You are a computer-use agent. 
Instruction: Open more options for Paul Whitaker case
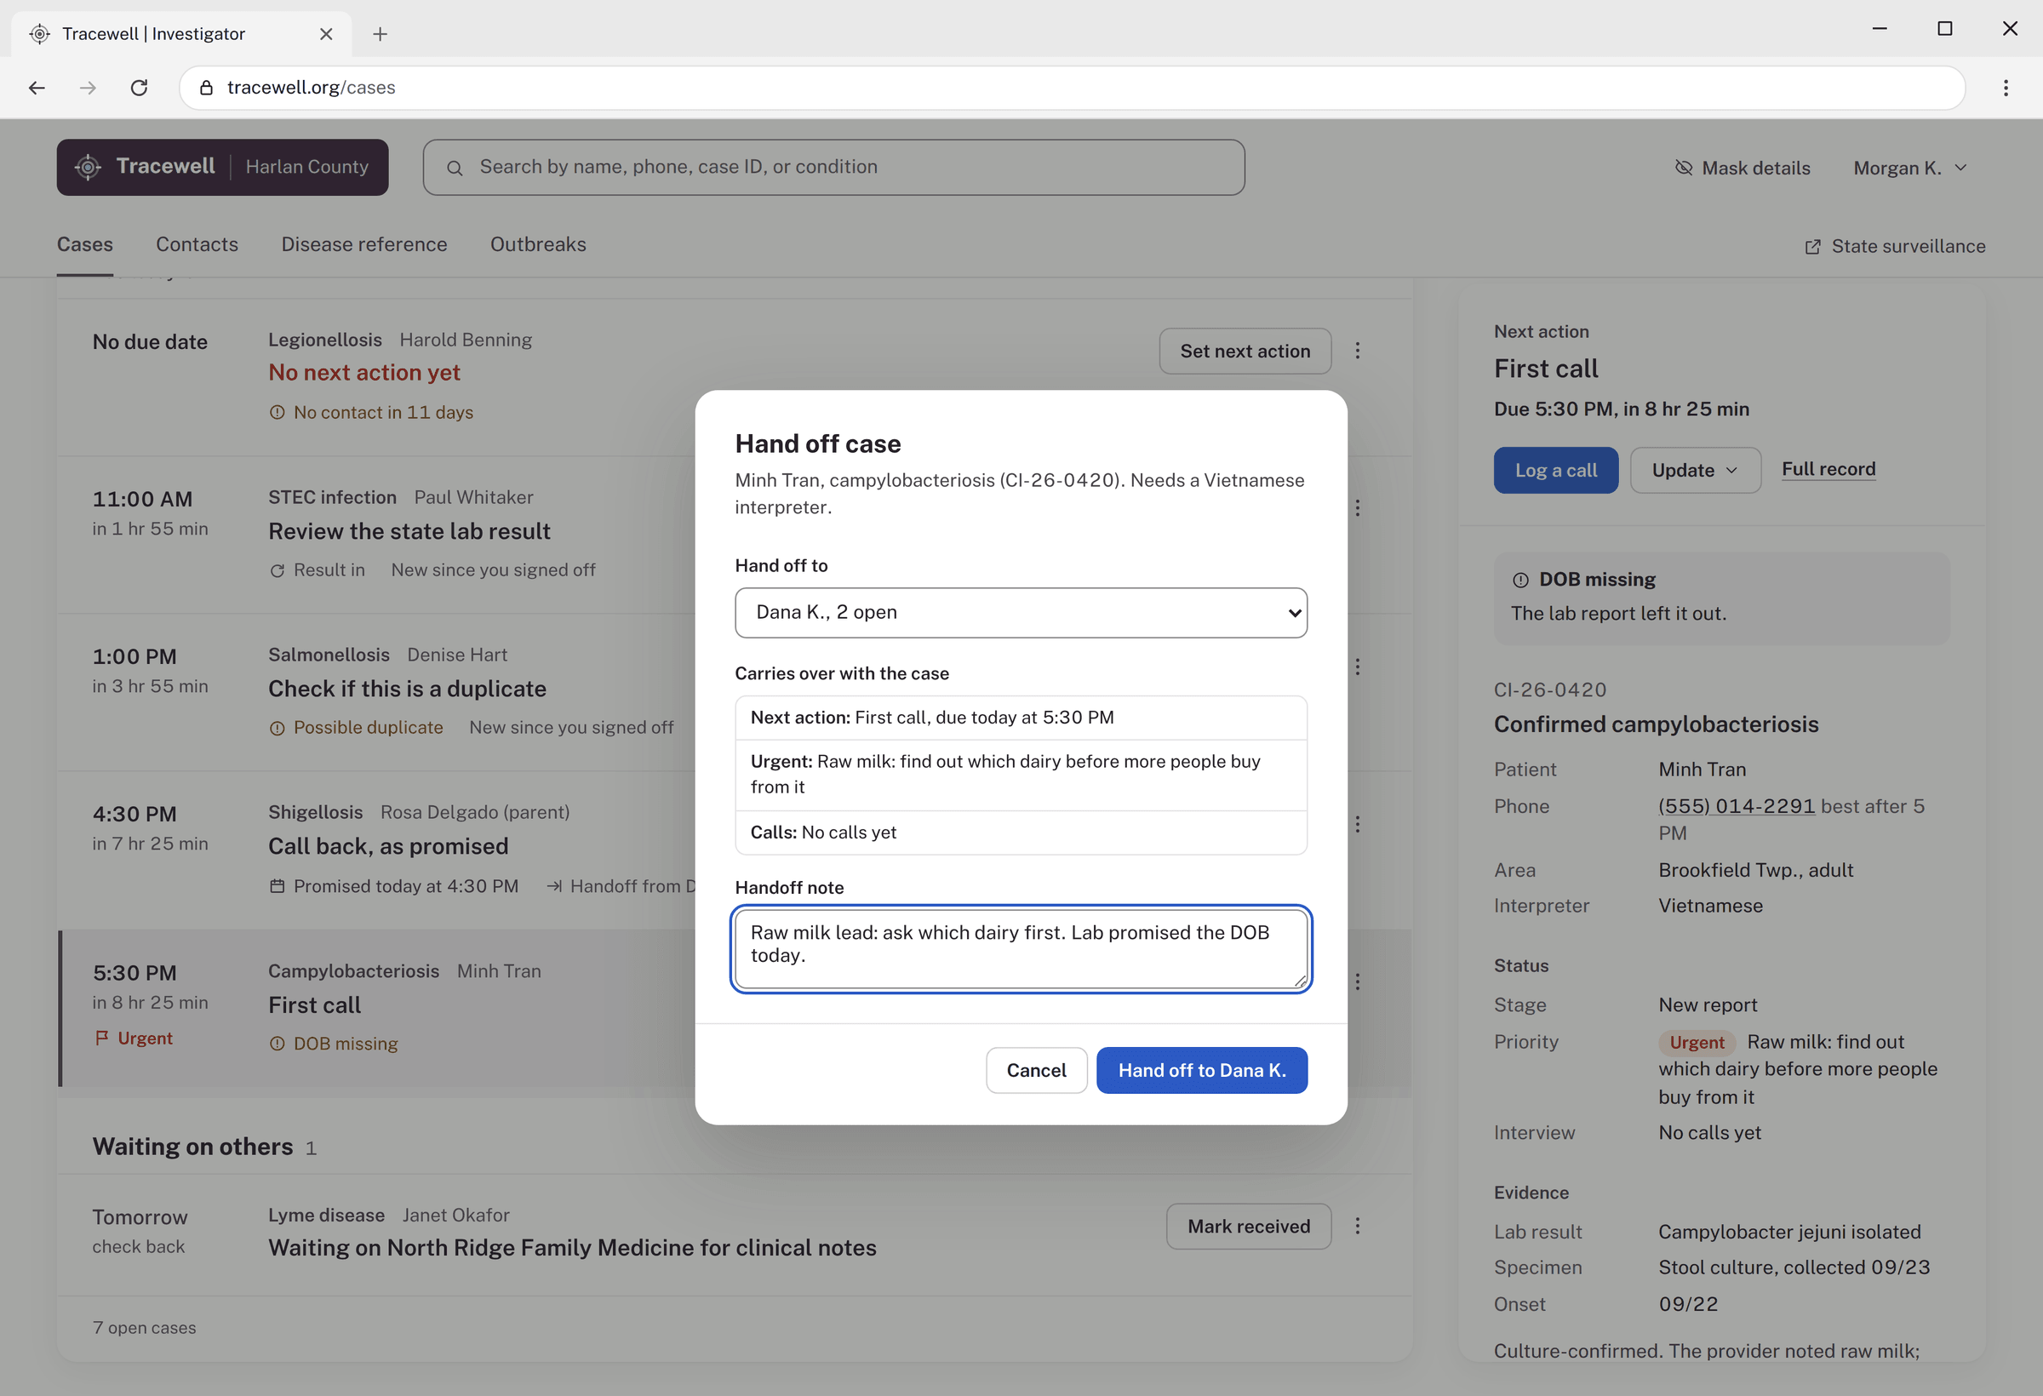1357,508
